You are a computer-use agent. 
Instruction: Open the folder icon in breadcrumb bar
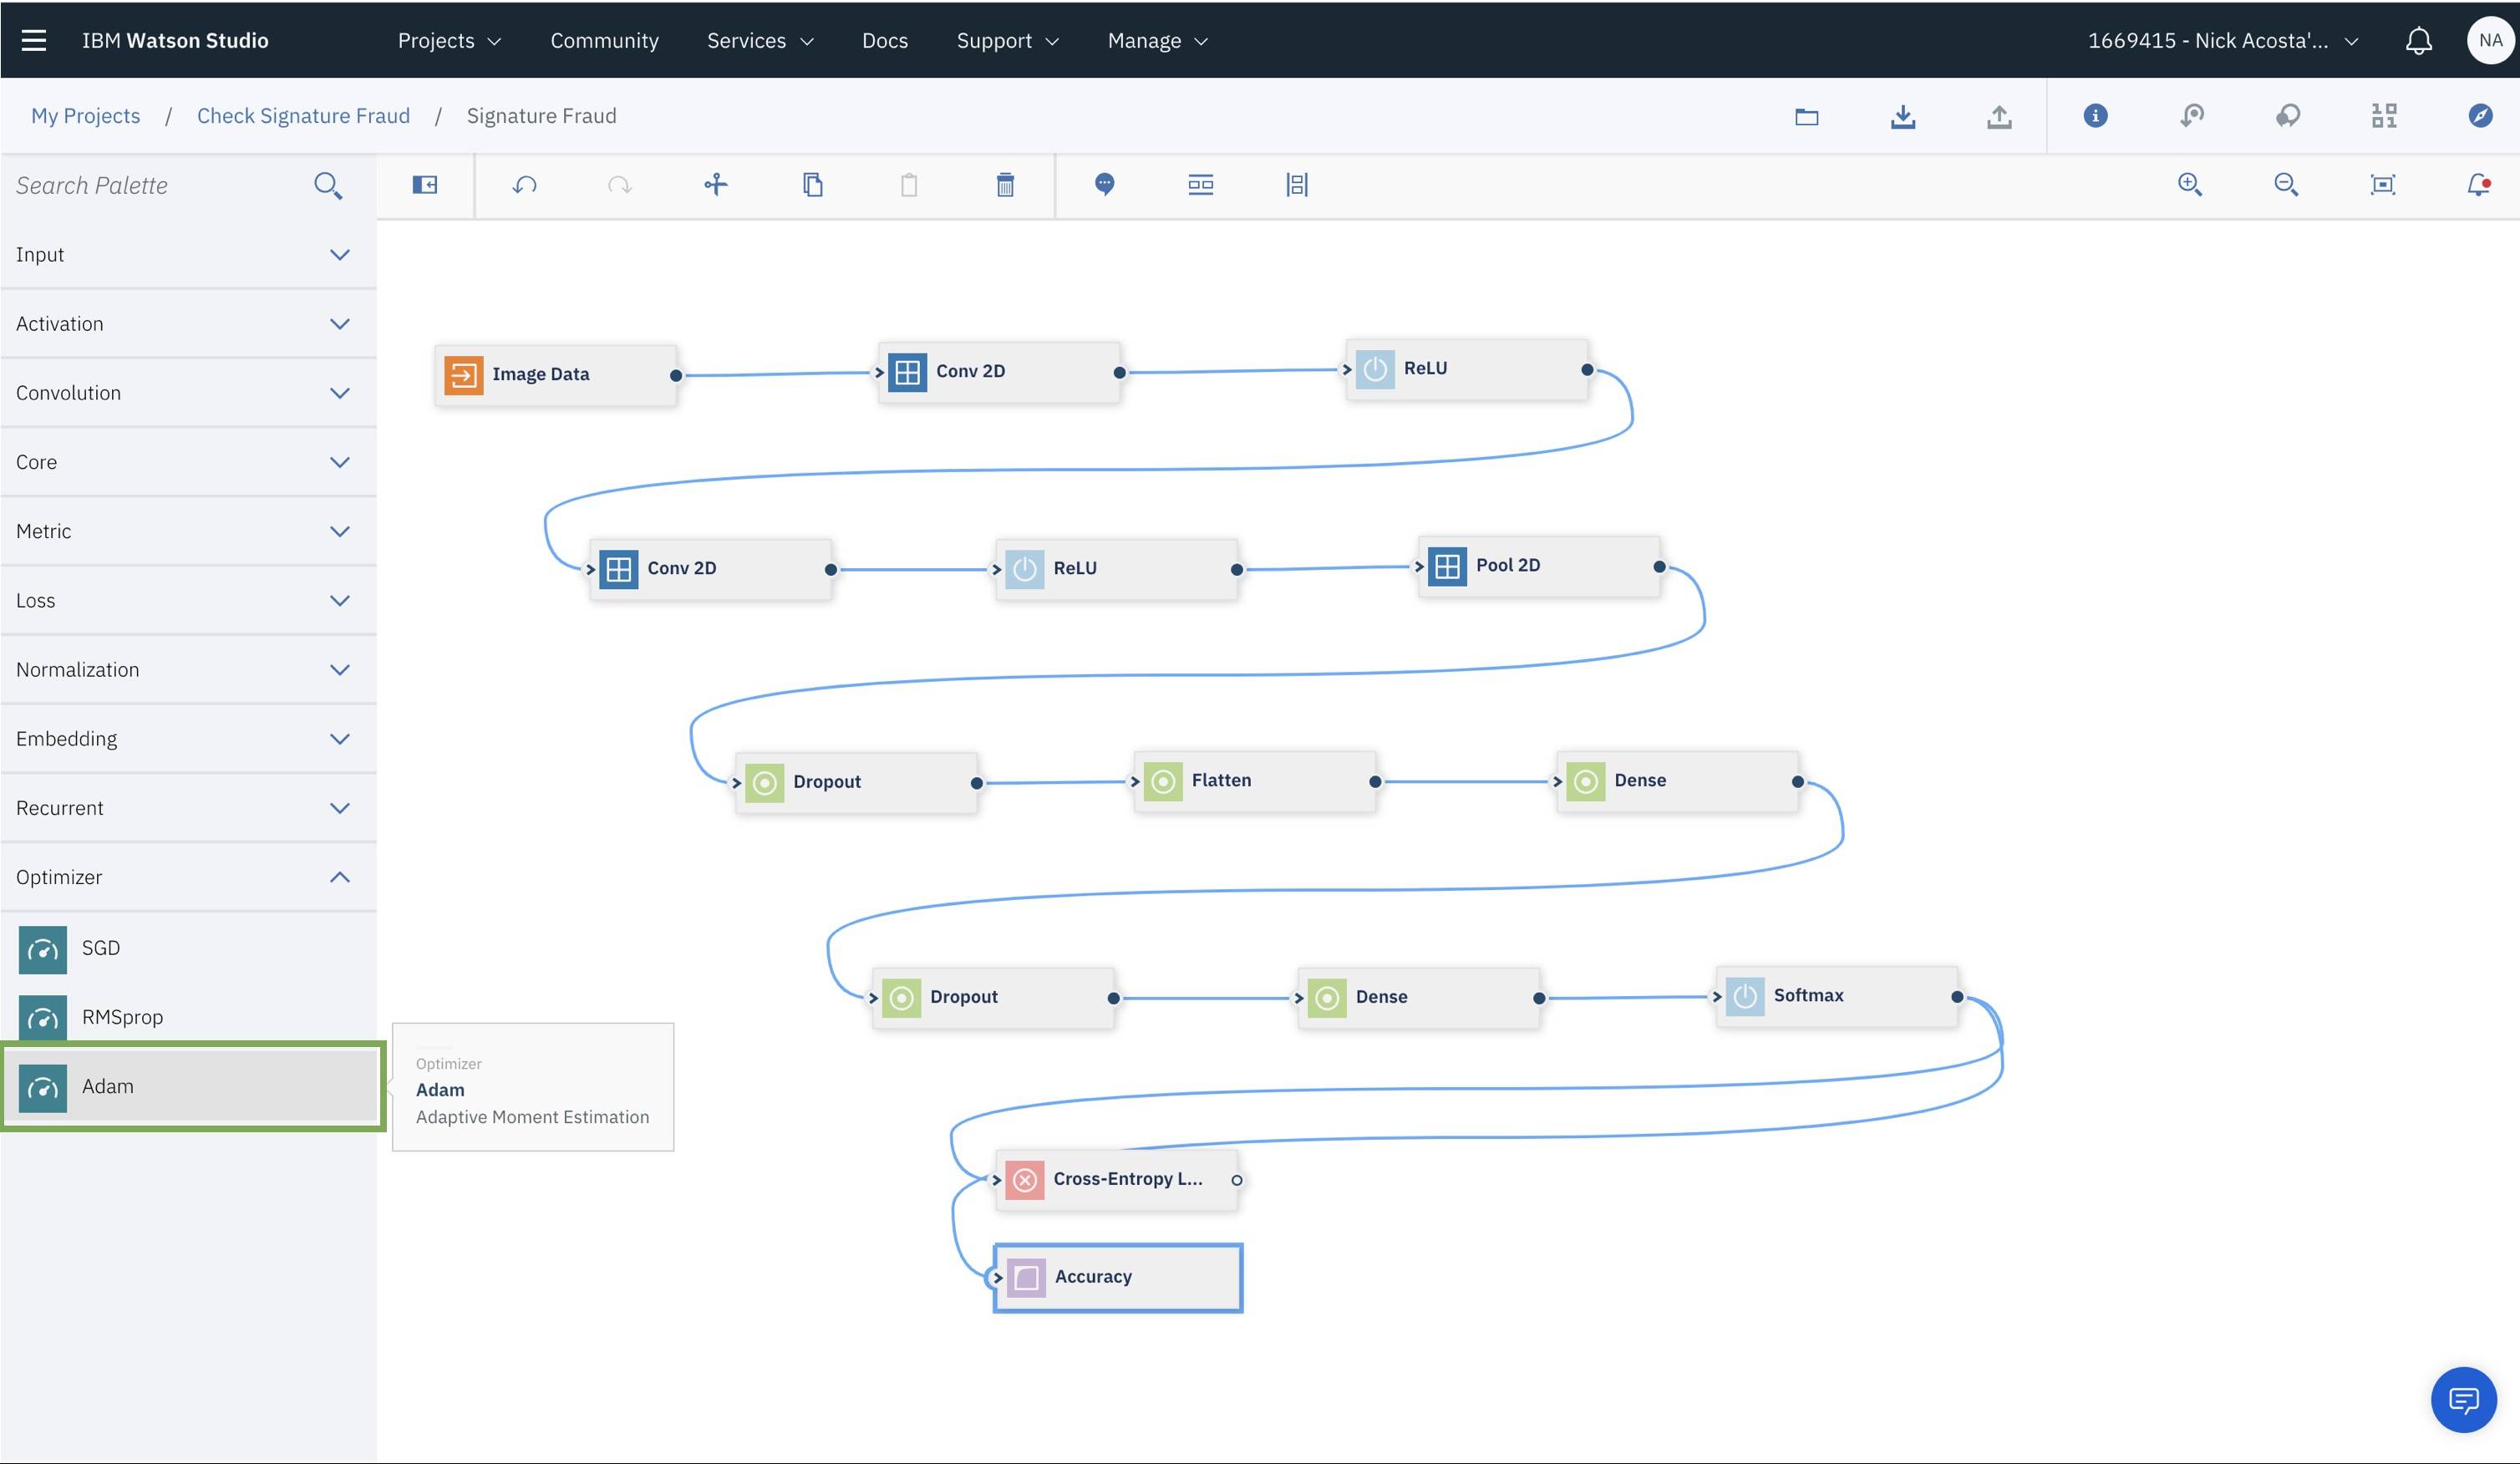pyautogui.click(x=1806, y=116)
